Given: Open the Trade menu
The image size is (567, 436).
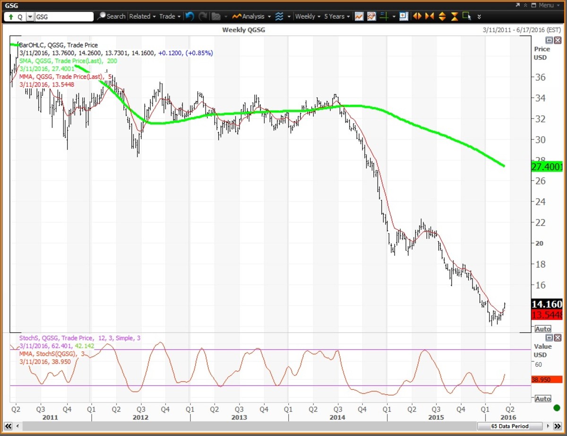Looking at the screenshot, I should [x=170, y=17].
